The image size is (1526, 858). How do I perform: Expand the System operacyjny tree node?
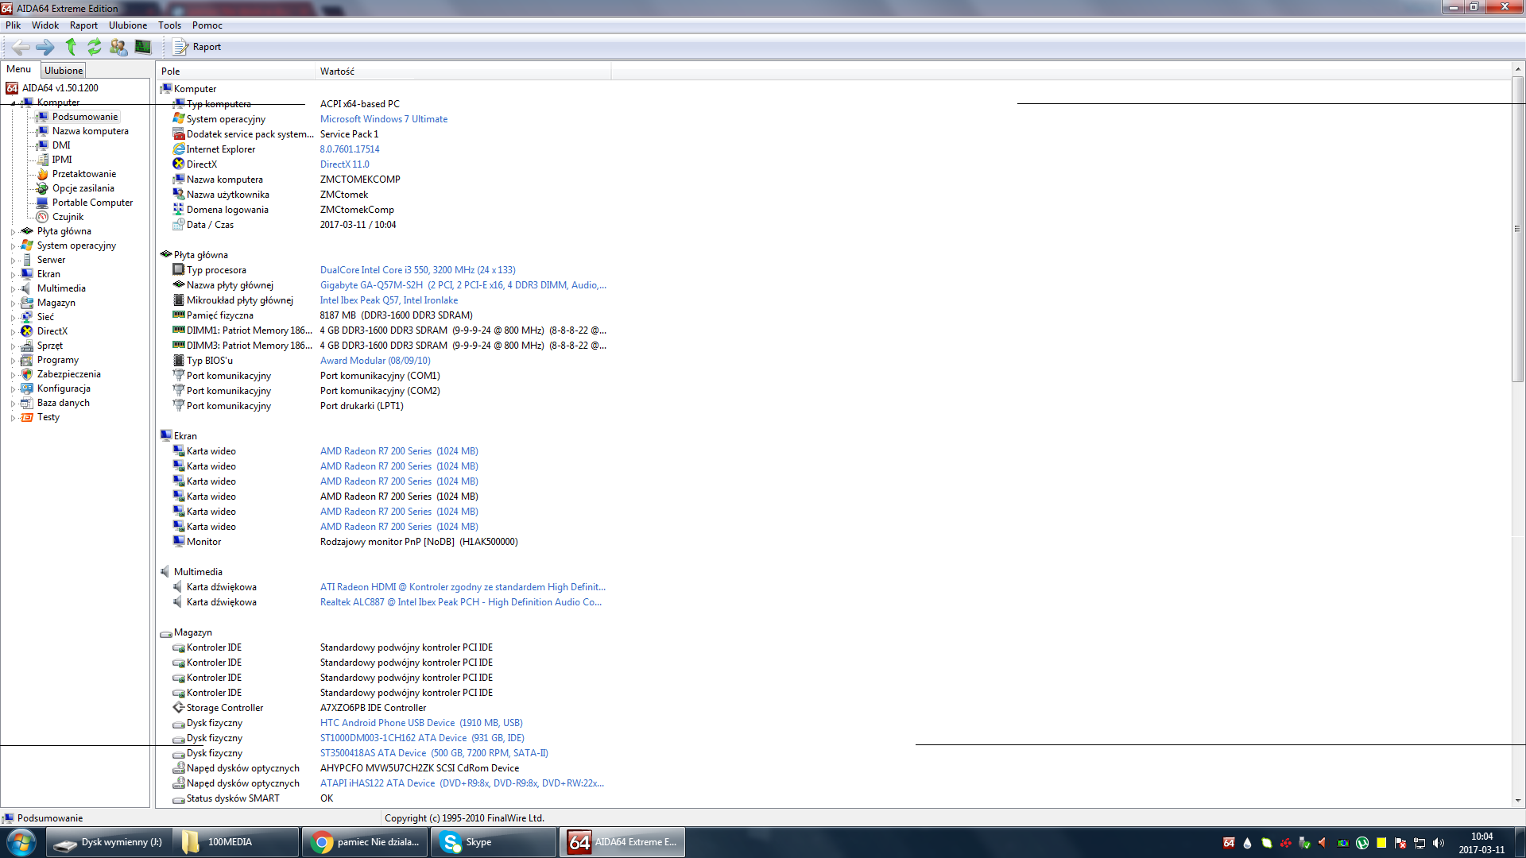pos(13,246)
